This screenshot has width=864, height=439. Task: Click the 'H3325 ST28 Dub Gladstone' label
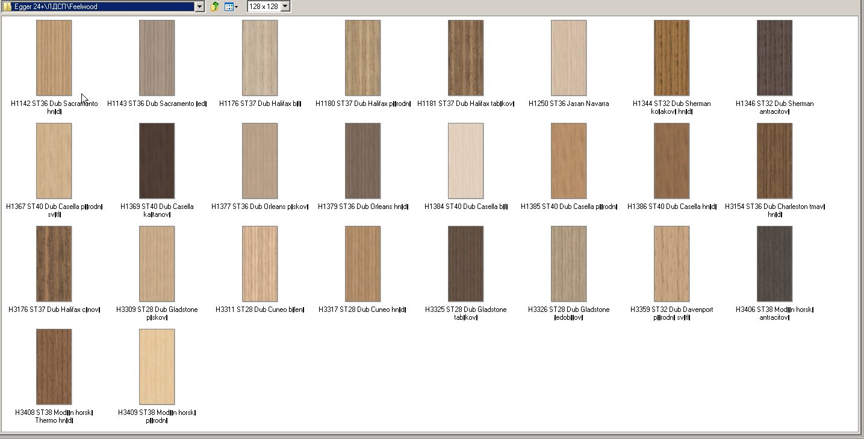(466, 313)
